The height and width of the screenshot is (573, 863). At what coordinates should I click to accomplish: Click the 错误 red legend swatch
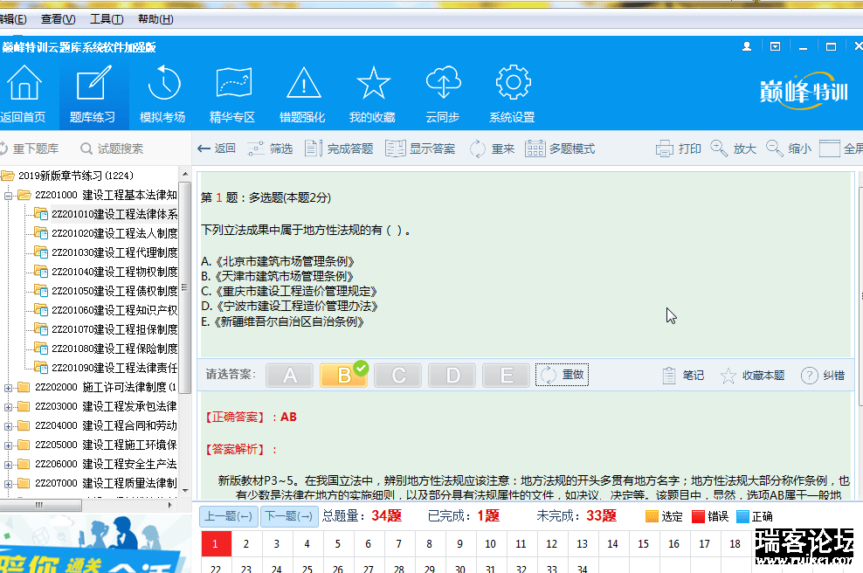tap(698, 516)
